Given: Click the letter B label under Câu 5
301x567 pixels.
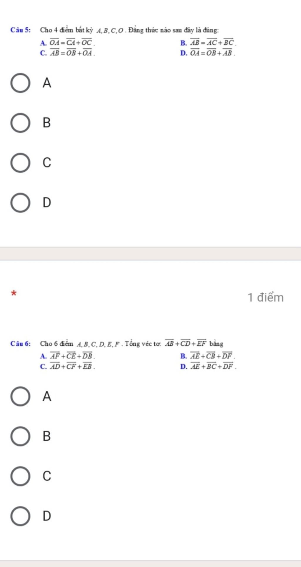Looking at the screenshot, I should point(47,123).
